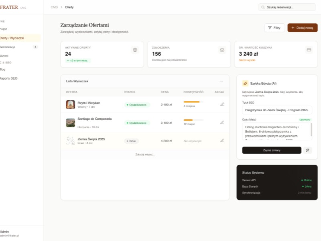Click edit pencil for Santiago de Compostela
Image resolution: width=321 pixels, height=241 pixels.
click(222, 123)
